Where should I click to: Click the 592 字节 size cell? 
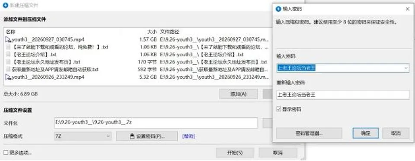(x=147, y=69)
